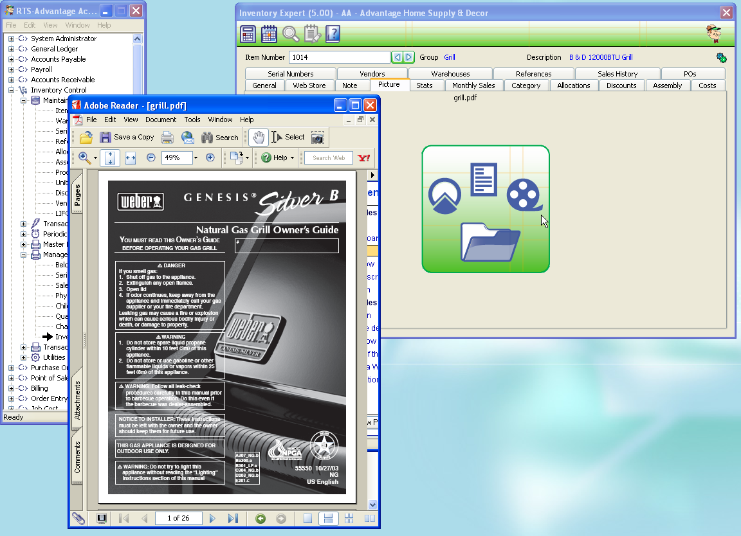The height and width of the screenshot is (536, 741).
Task: Go to previous item with left arrow
Action: [x=398, y=57]
